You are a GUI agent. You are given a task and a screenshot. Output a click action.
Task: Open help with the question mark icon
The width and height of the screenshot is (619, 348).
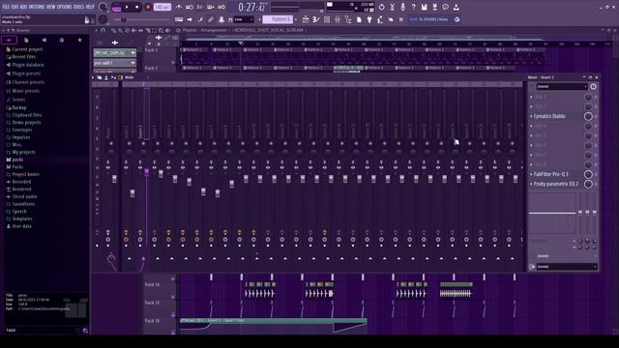pyautogui.click(x=413, y=7)
